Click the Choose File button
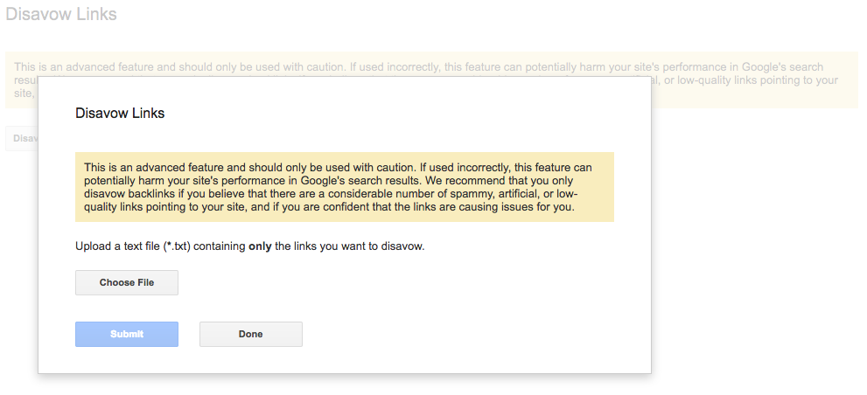867x395 pixels. (x=127, y=282)
